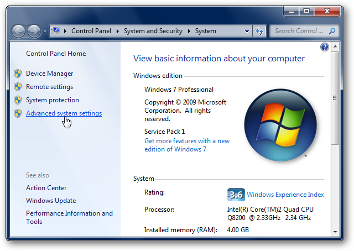Maximize the System window
354x251 pixels.
pyautogui.click(x=306, y=11)
